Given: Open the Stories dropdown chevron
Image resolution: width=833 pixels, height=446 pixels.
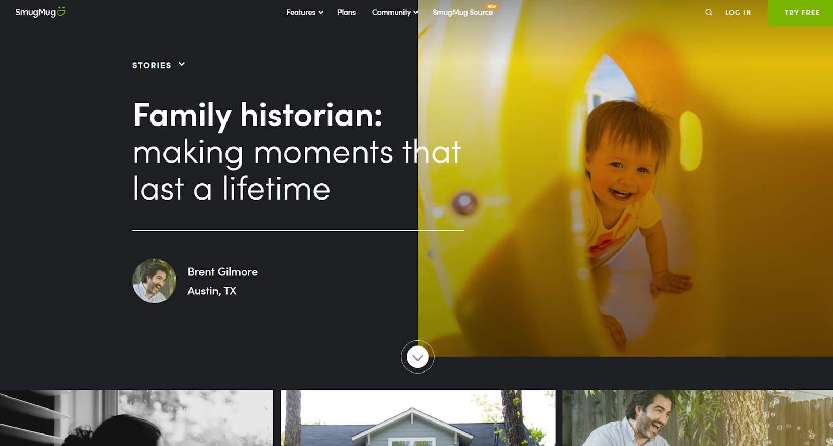Looking at the screenshot, I should 182,64.
